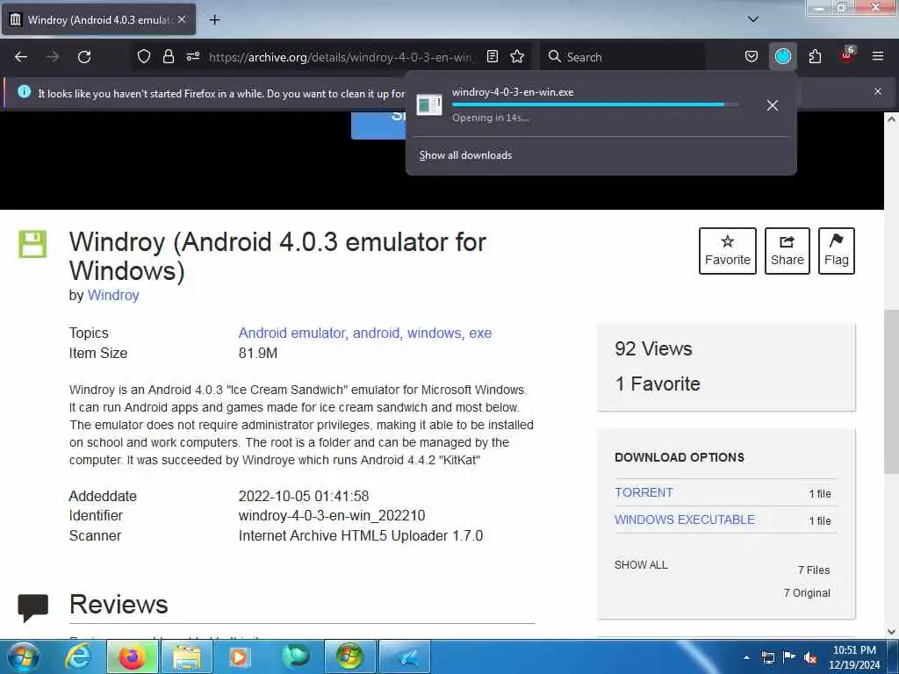Flag this archive item
Viewport: 899px width, 674px height.
point(836,251)
